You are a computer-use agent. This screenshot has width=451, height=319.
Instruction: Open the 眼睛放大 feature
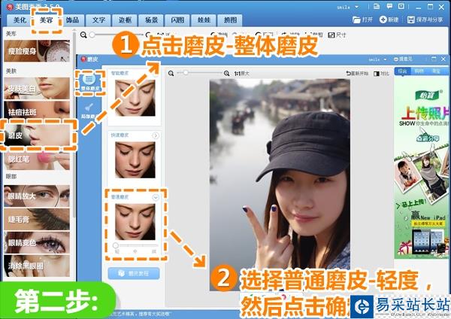pos(37,196)
